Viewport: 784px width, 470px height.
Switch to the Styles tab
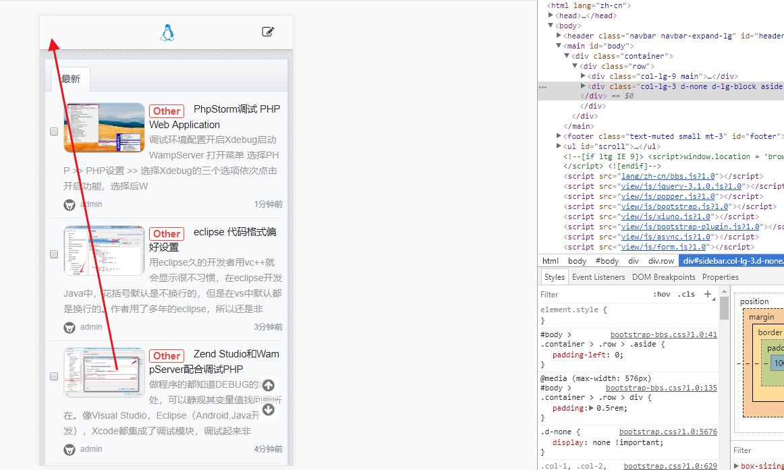tap(554, 276)
